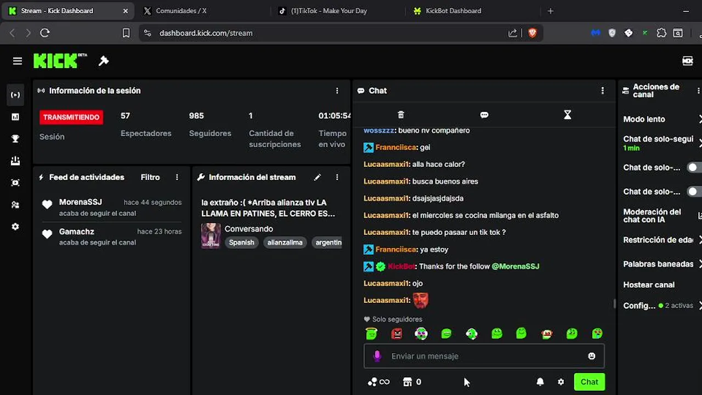Click the KickBot username in chat
The image size is (702, 395).
coord(401,266)
